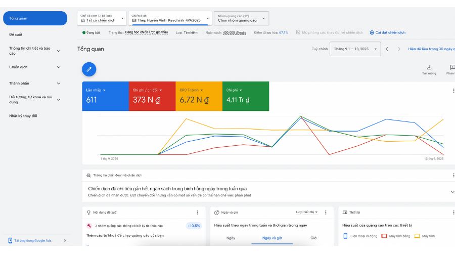Open the Chiến dịch selector dropdown
This screenshot has width=455, height=253.
pyautogui.click(x=170, y=18)
